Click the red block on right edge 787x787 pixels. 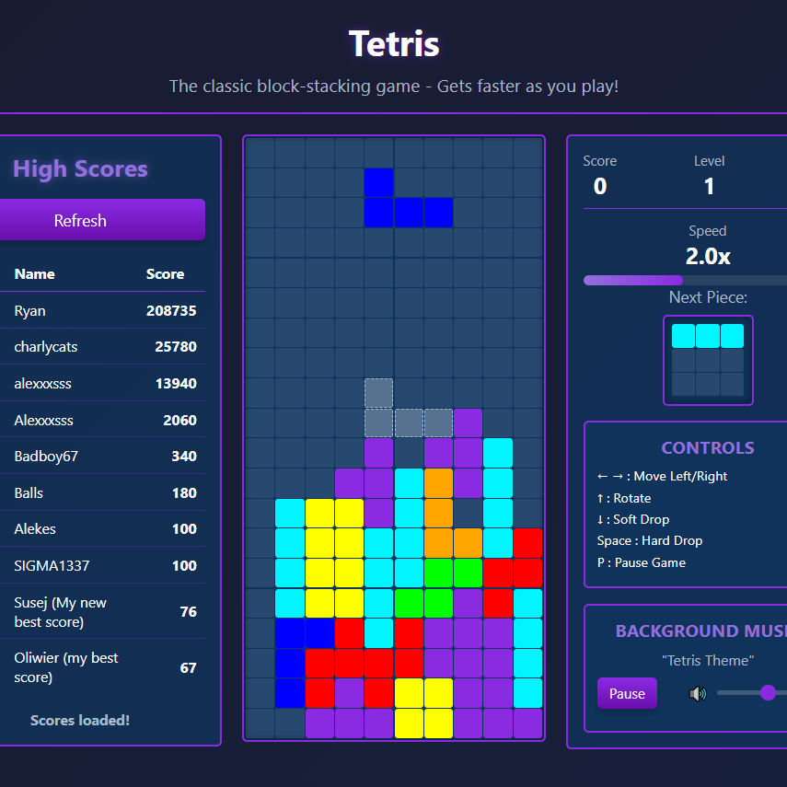(x=527, y=543)
